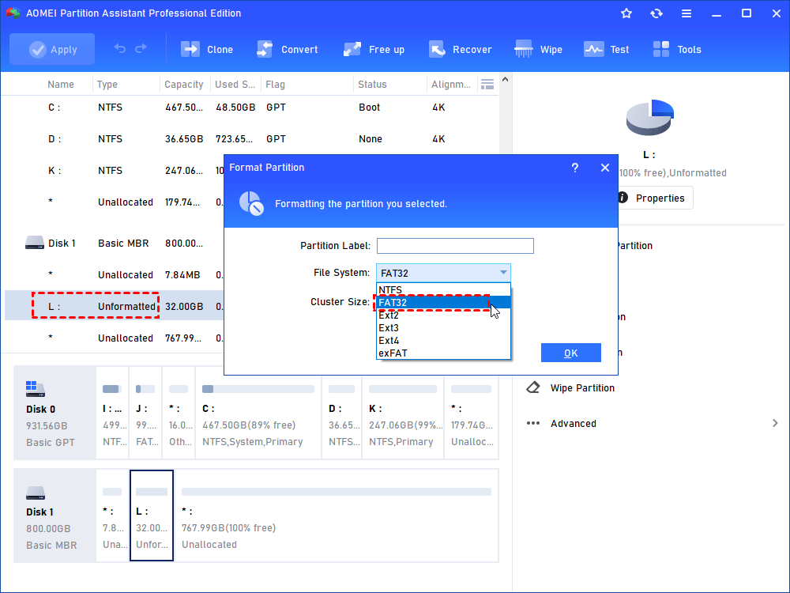
Task: Select NTFS from the file system list
Action: click(443, 290)
